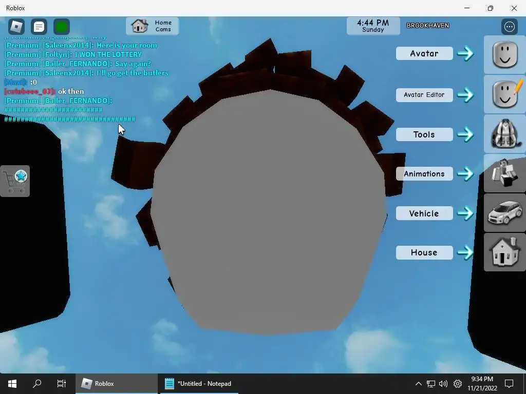Open the Roblox menu logo button

[16, 27]
